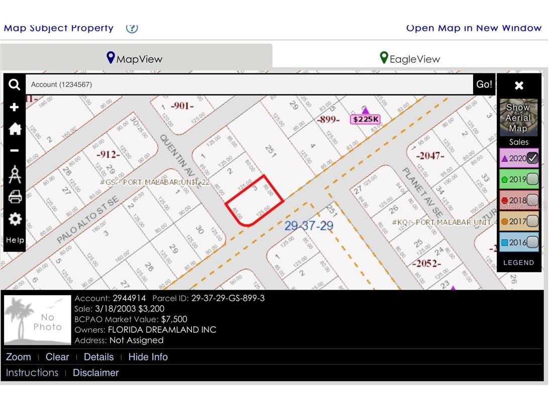This screenshot has width=549, height=411.
Task: Open the map LEGEND
Action: [x=518, y=262]
